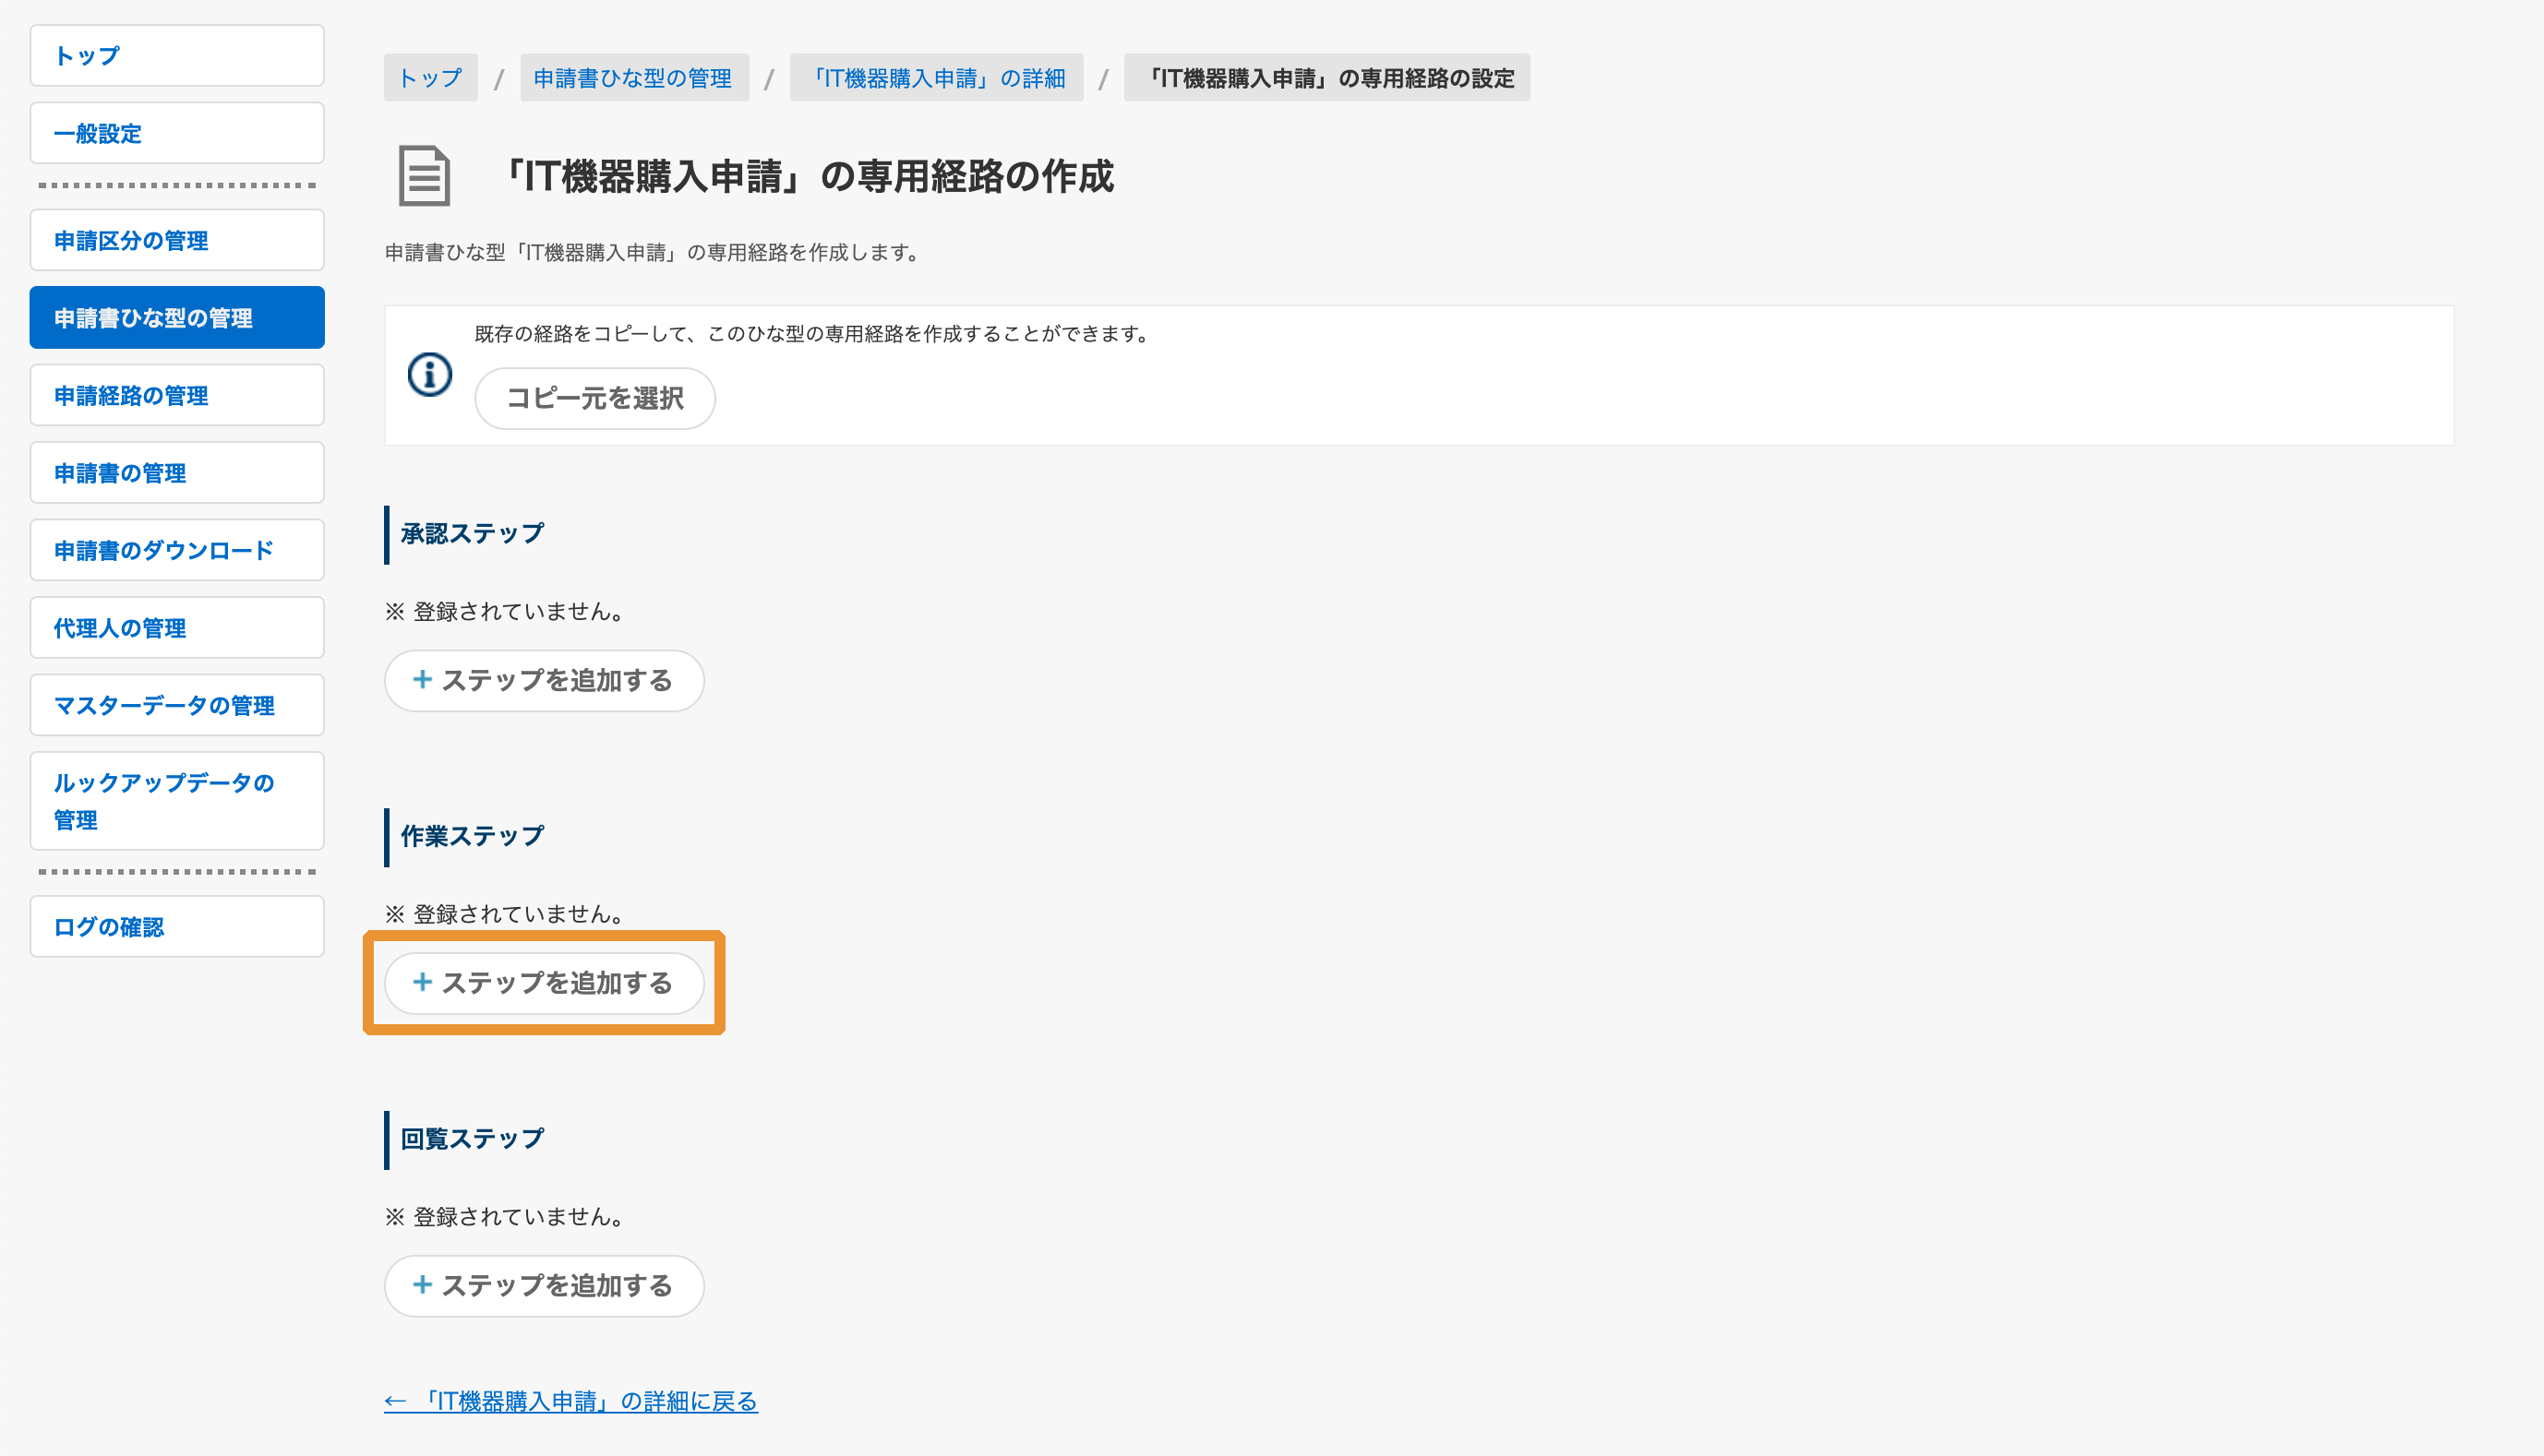Add a step under 回覧ステップ
The width and height of the screenshot is (2544, 1456).
545,1286
